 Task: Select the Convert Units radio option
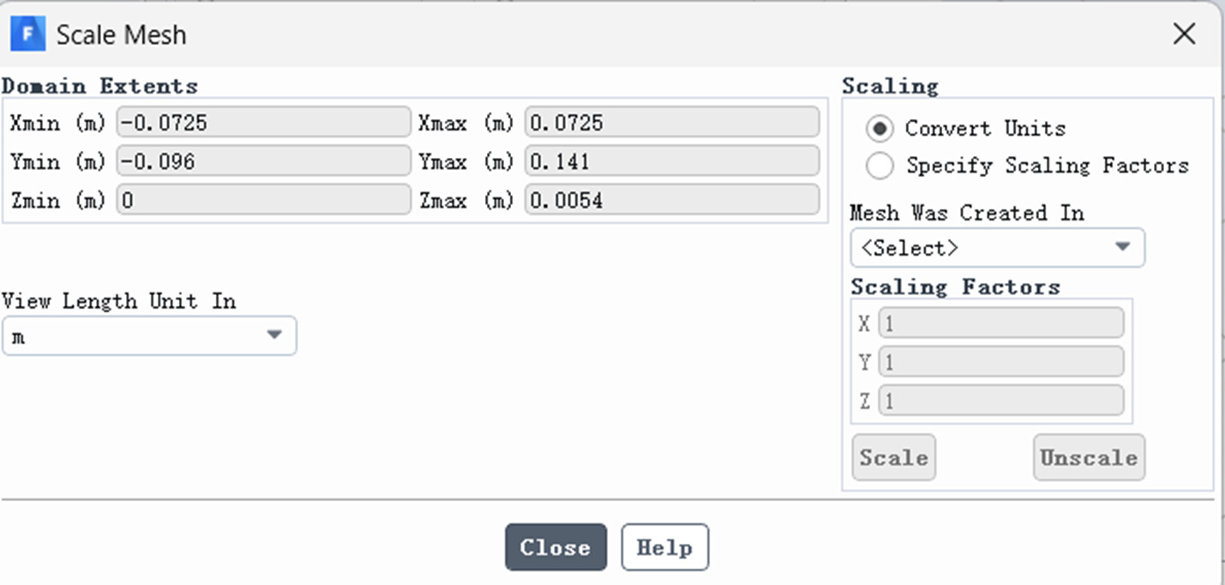[880, 129]
